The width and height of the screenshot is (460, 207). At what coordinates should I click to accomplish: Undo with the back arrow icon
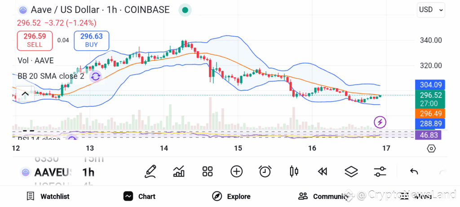click(414, 172)
